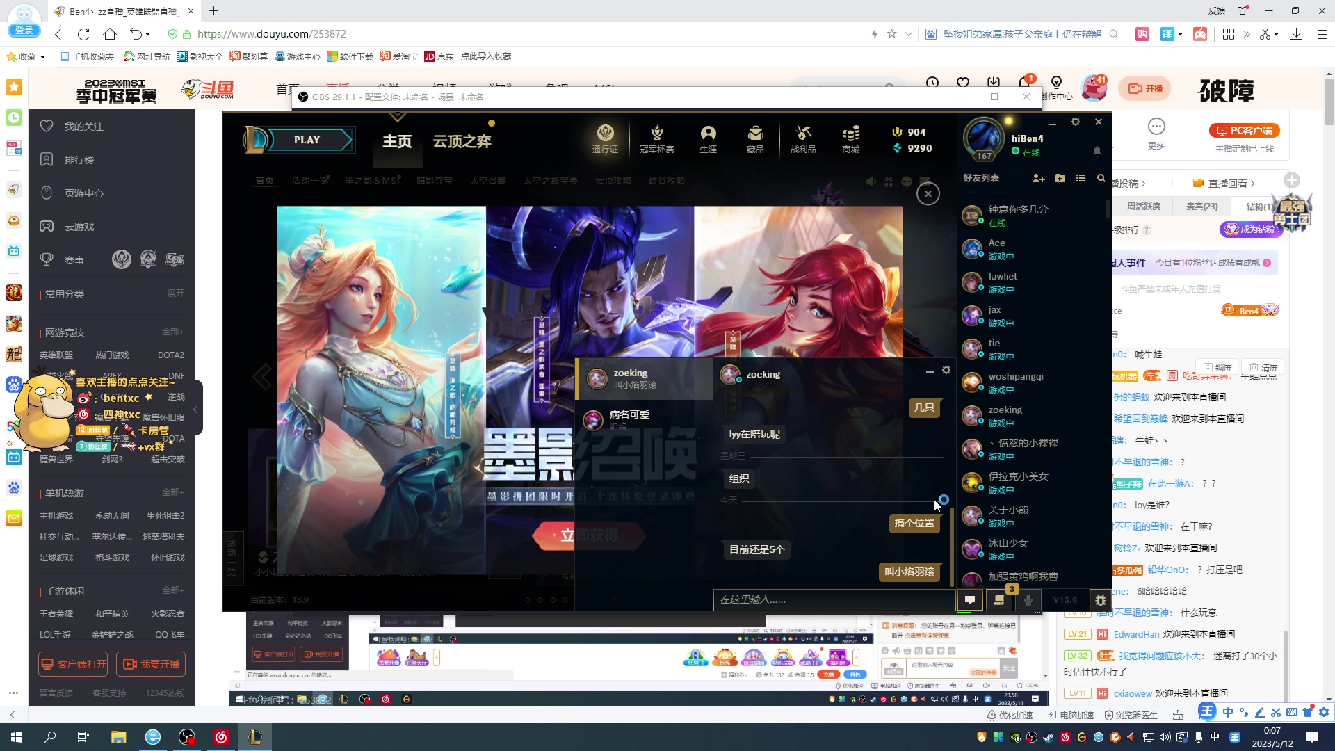1335x751 pixels.
Task: Open the 主页 tab in League client
Action: click(x=397, y=141)
